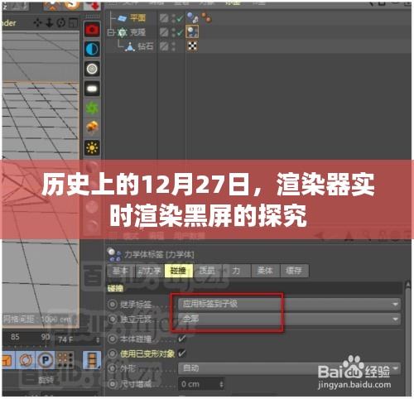Click the blue 平面 plane object icon
414x399 pixels.
pyautogui.click(x=123, y=18)
